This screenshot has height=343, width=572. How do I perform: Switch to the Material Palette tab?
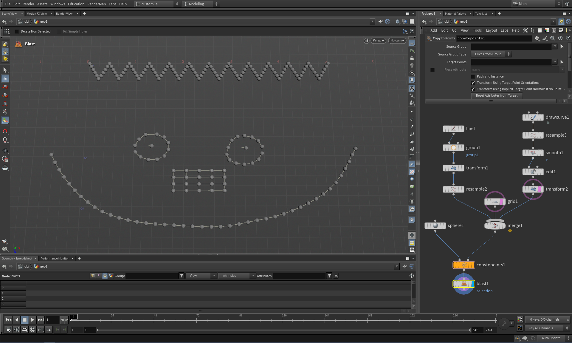455,13
